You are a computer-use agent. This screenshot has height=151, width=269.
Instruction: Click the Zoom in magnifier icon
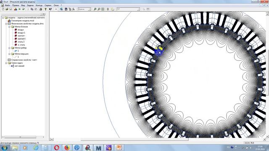[95, 9]
